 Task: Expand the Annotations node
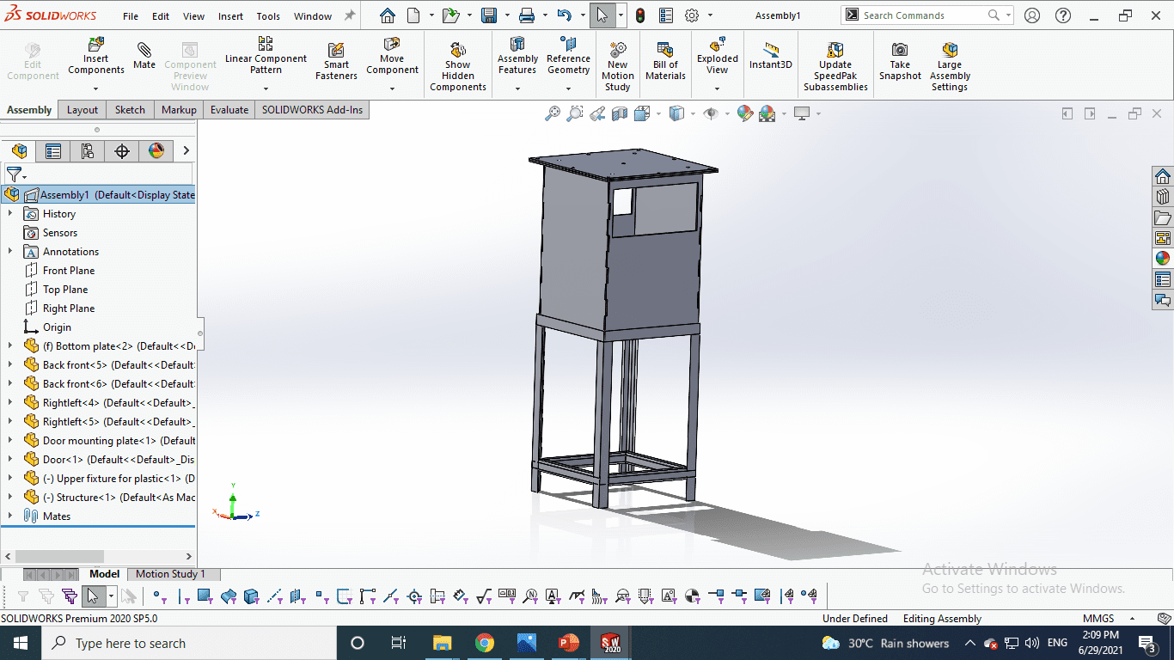pos(10,252)
